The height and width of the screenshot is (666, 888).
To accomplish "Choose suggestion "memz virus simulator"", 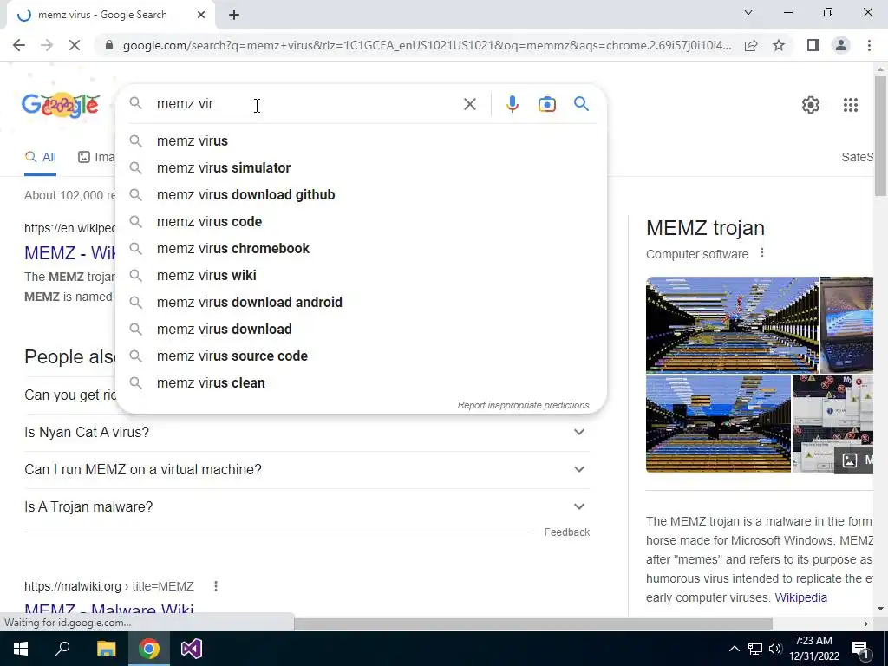I will point(361,167).
